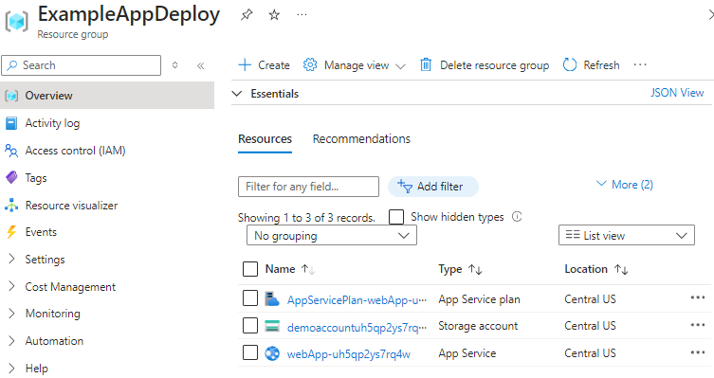Click the info icon next to Show hidden types

(517, 217)
